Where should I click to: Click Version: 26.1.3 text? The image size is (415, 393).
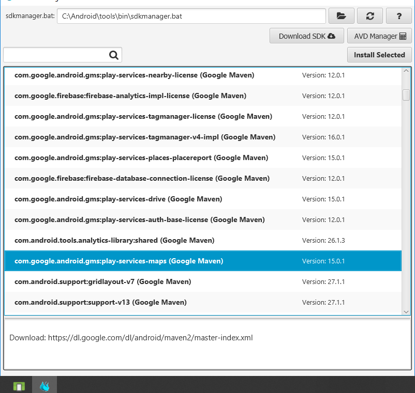[x=323, y=240]
